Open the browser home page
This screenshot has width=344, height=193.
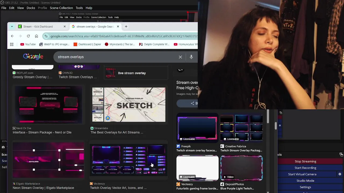tap(36, 36)
